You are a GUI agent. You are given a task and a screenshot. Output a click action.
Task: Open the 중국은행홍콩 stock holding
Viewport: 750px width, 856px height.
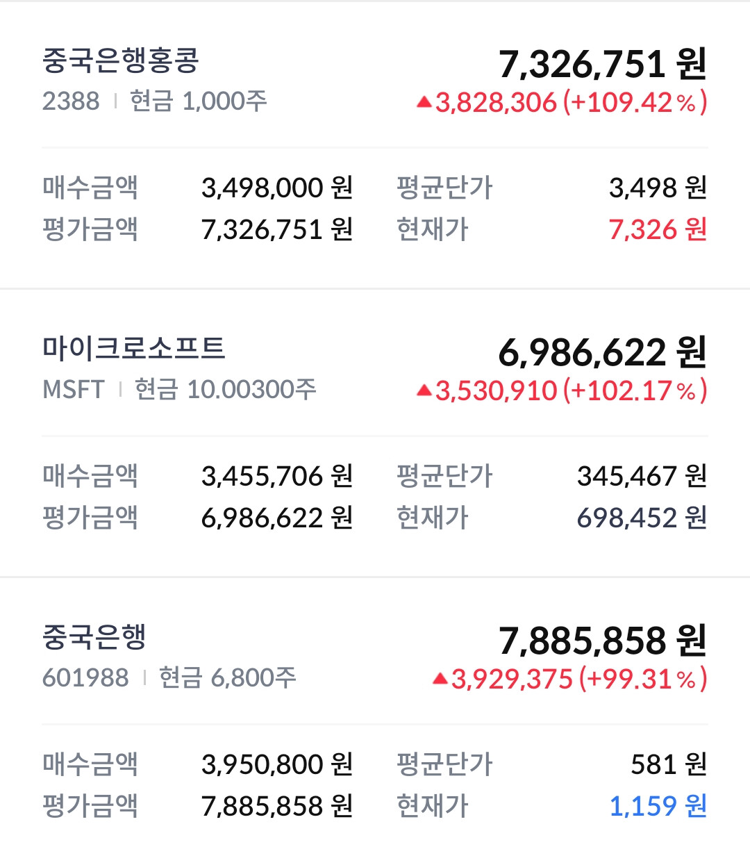click(375, 145)
